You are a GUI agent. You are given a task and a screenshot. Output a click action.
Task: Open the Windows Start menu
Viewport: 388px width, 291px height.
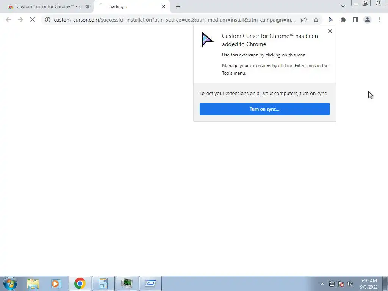10,283
